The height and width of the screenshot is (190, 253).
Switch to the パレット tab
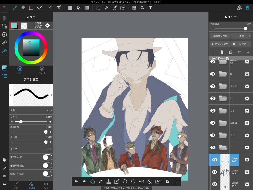42,69
